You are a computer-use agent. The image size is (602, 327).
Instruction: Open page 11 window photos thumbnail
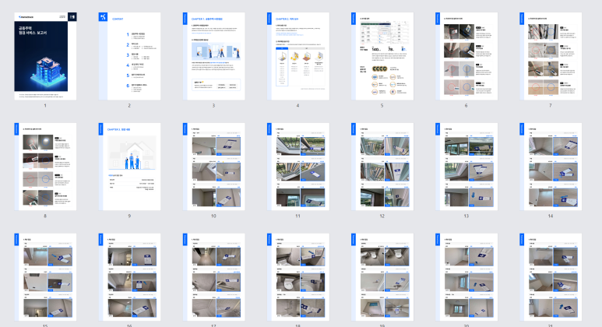coord(298,167)
